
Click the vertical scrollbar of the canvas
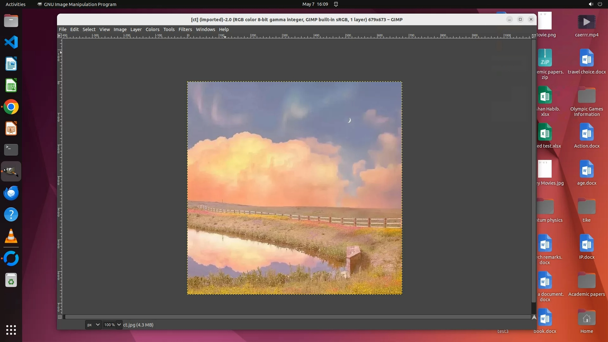[534, 171]
